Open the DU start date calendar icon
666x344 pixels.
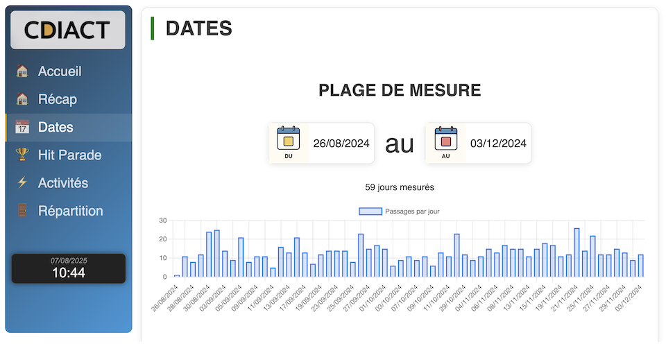click(289, 143)
